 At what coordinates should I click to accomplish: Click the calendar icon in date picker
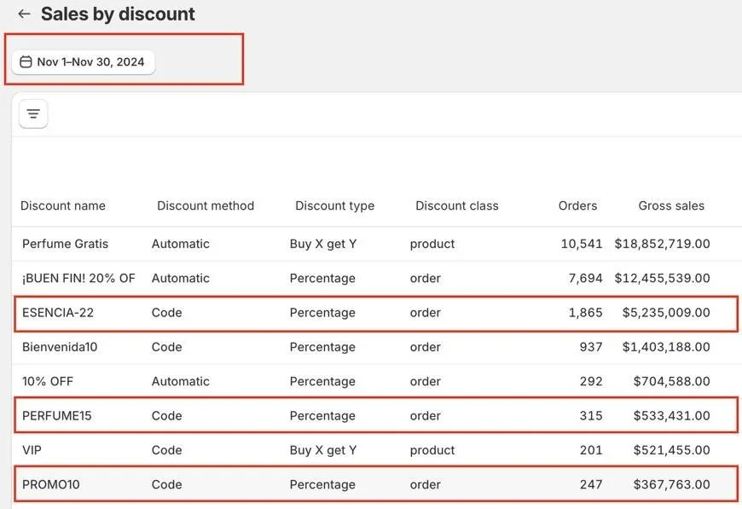pos(26,62)
